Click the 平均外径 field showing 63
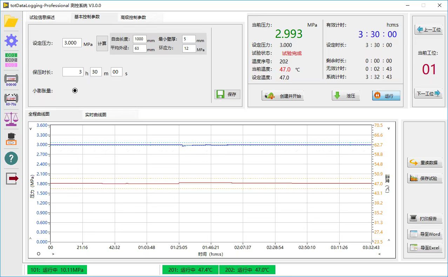This screenshot has height=277, width=448. click(x=140, y=48)
